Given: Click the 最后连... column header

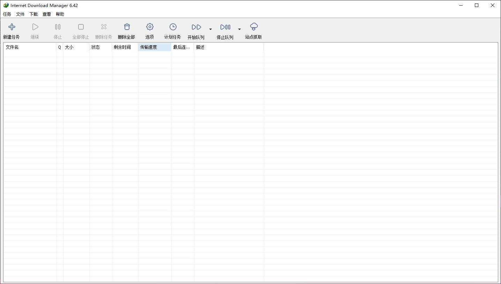Looking at the screenshot, I should 182,47.
